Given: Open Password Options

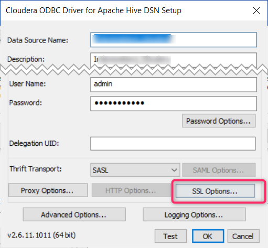Looking at the screenshot, I should click(x=219, y=121).
